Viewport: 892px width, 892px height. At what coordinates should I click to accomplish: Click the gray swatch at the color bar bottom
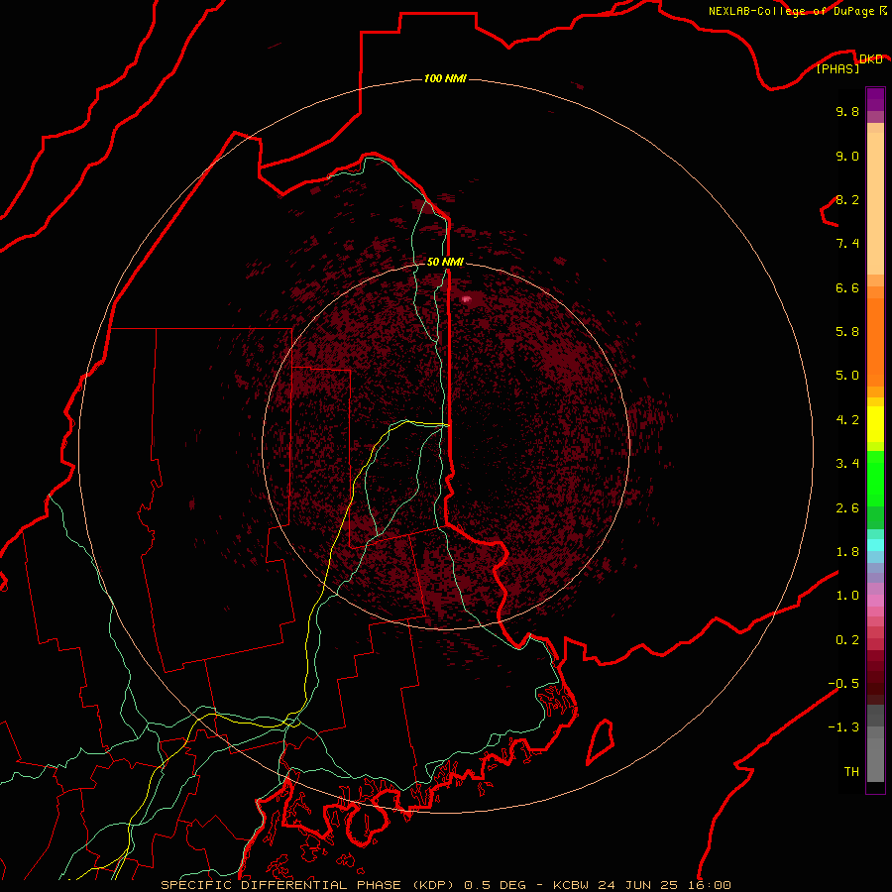pos(875,759)
